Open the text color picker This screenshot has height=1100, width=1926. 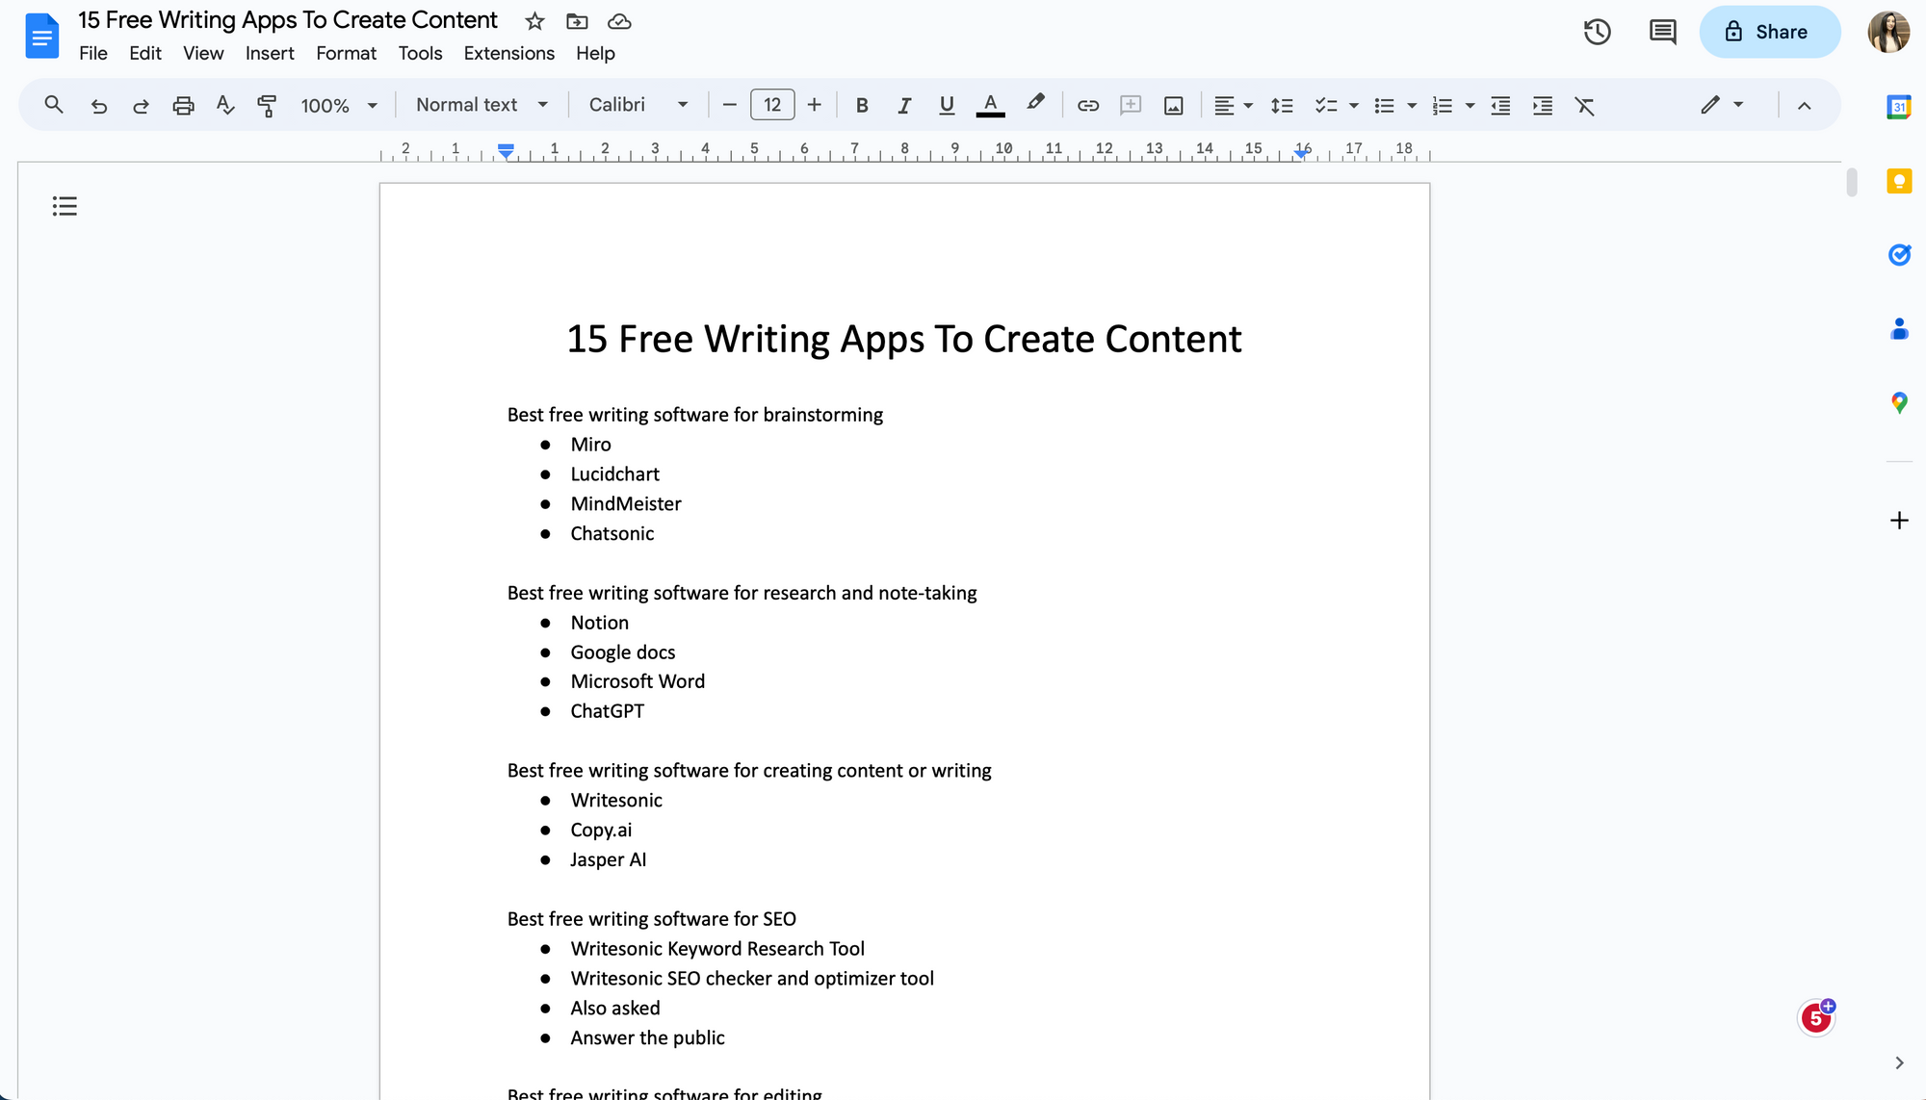tap(990, 105)
